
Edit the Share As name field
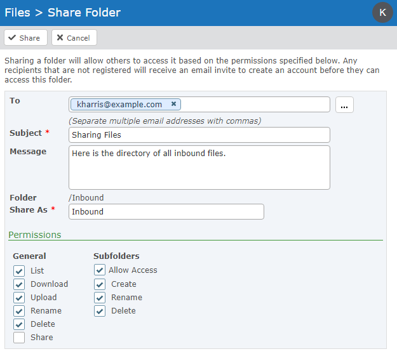click(166, 211)
